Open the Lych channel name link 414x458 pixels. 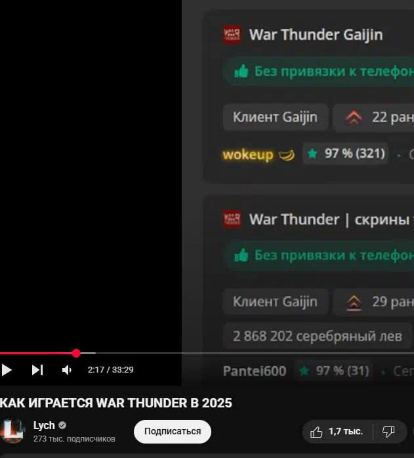[x=44, y=425]
